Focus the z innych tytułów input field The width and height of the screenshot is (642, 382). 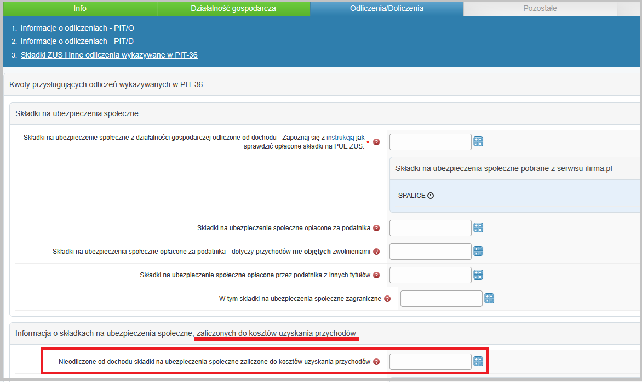pos(430,275)
